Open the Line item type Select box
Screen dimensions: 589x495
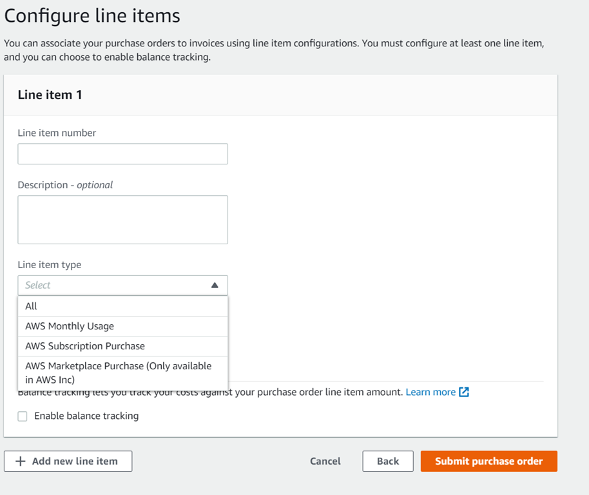pyautogui.click(x=116, y=285)
